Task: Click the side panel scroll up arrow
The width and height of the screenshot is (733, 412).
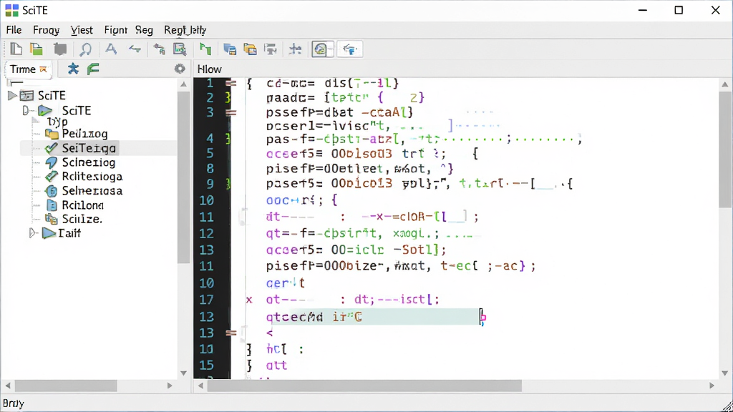Action: tap(184, 84)
